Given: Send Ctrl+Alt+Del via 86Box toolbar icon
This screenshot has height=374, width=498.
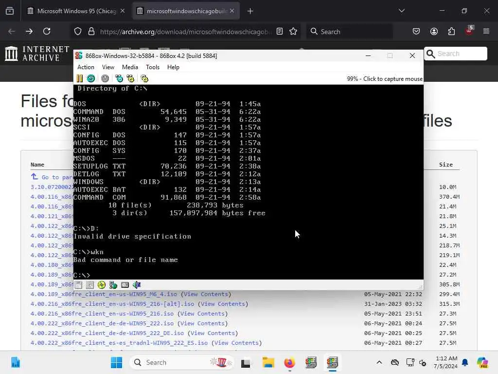Looking at the screenshot, I should 119,78.
